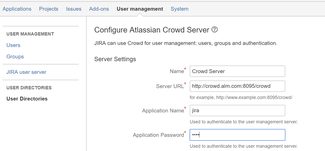Click the Application Password field label
The width and height of the screenshot is (325, 151).
(158, 135)
